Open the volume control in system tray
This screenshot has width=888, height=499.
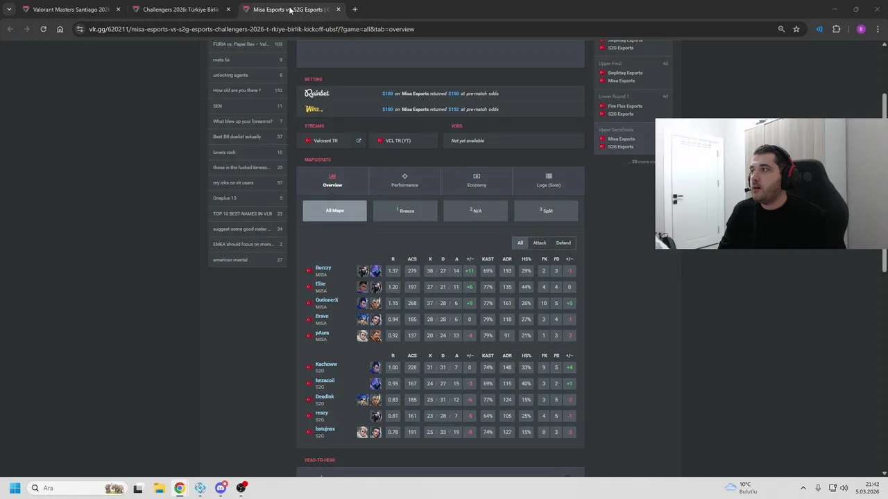[x=844, y=488]
